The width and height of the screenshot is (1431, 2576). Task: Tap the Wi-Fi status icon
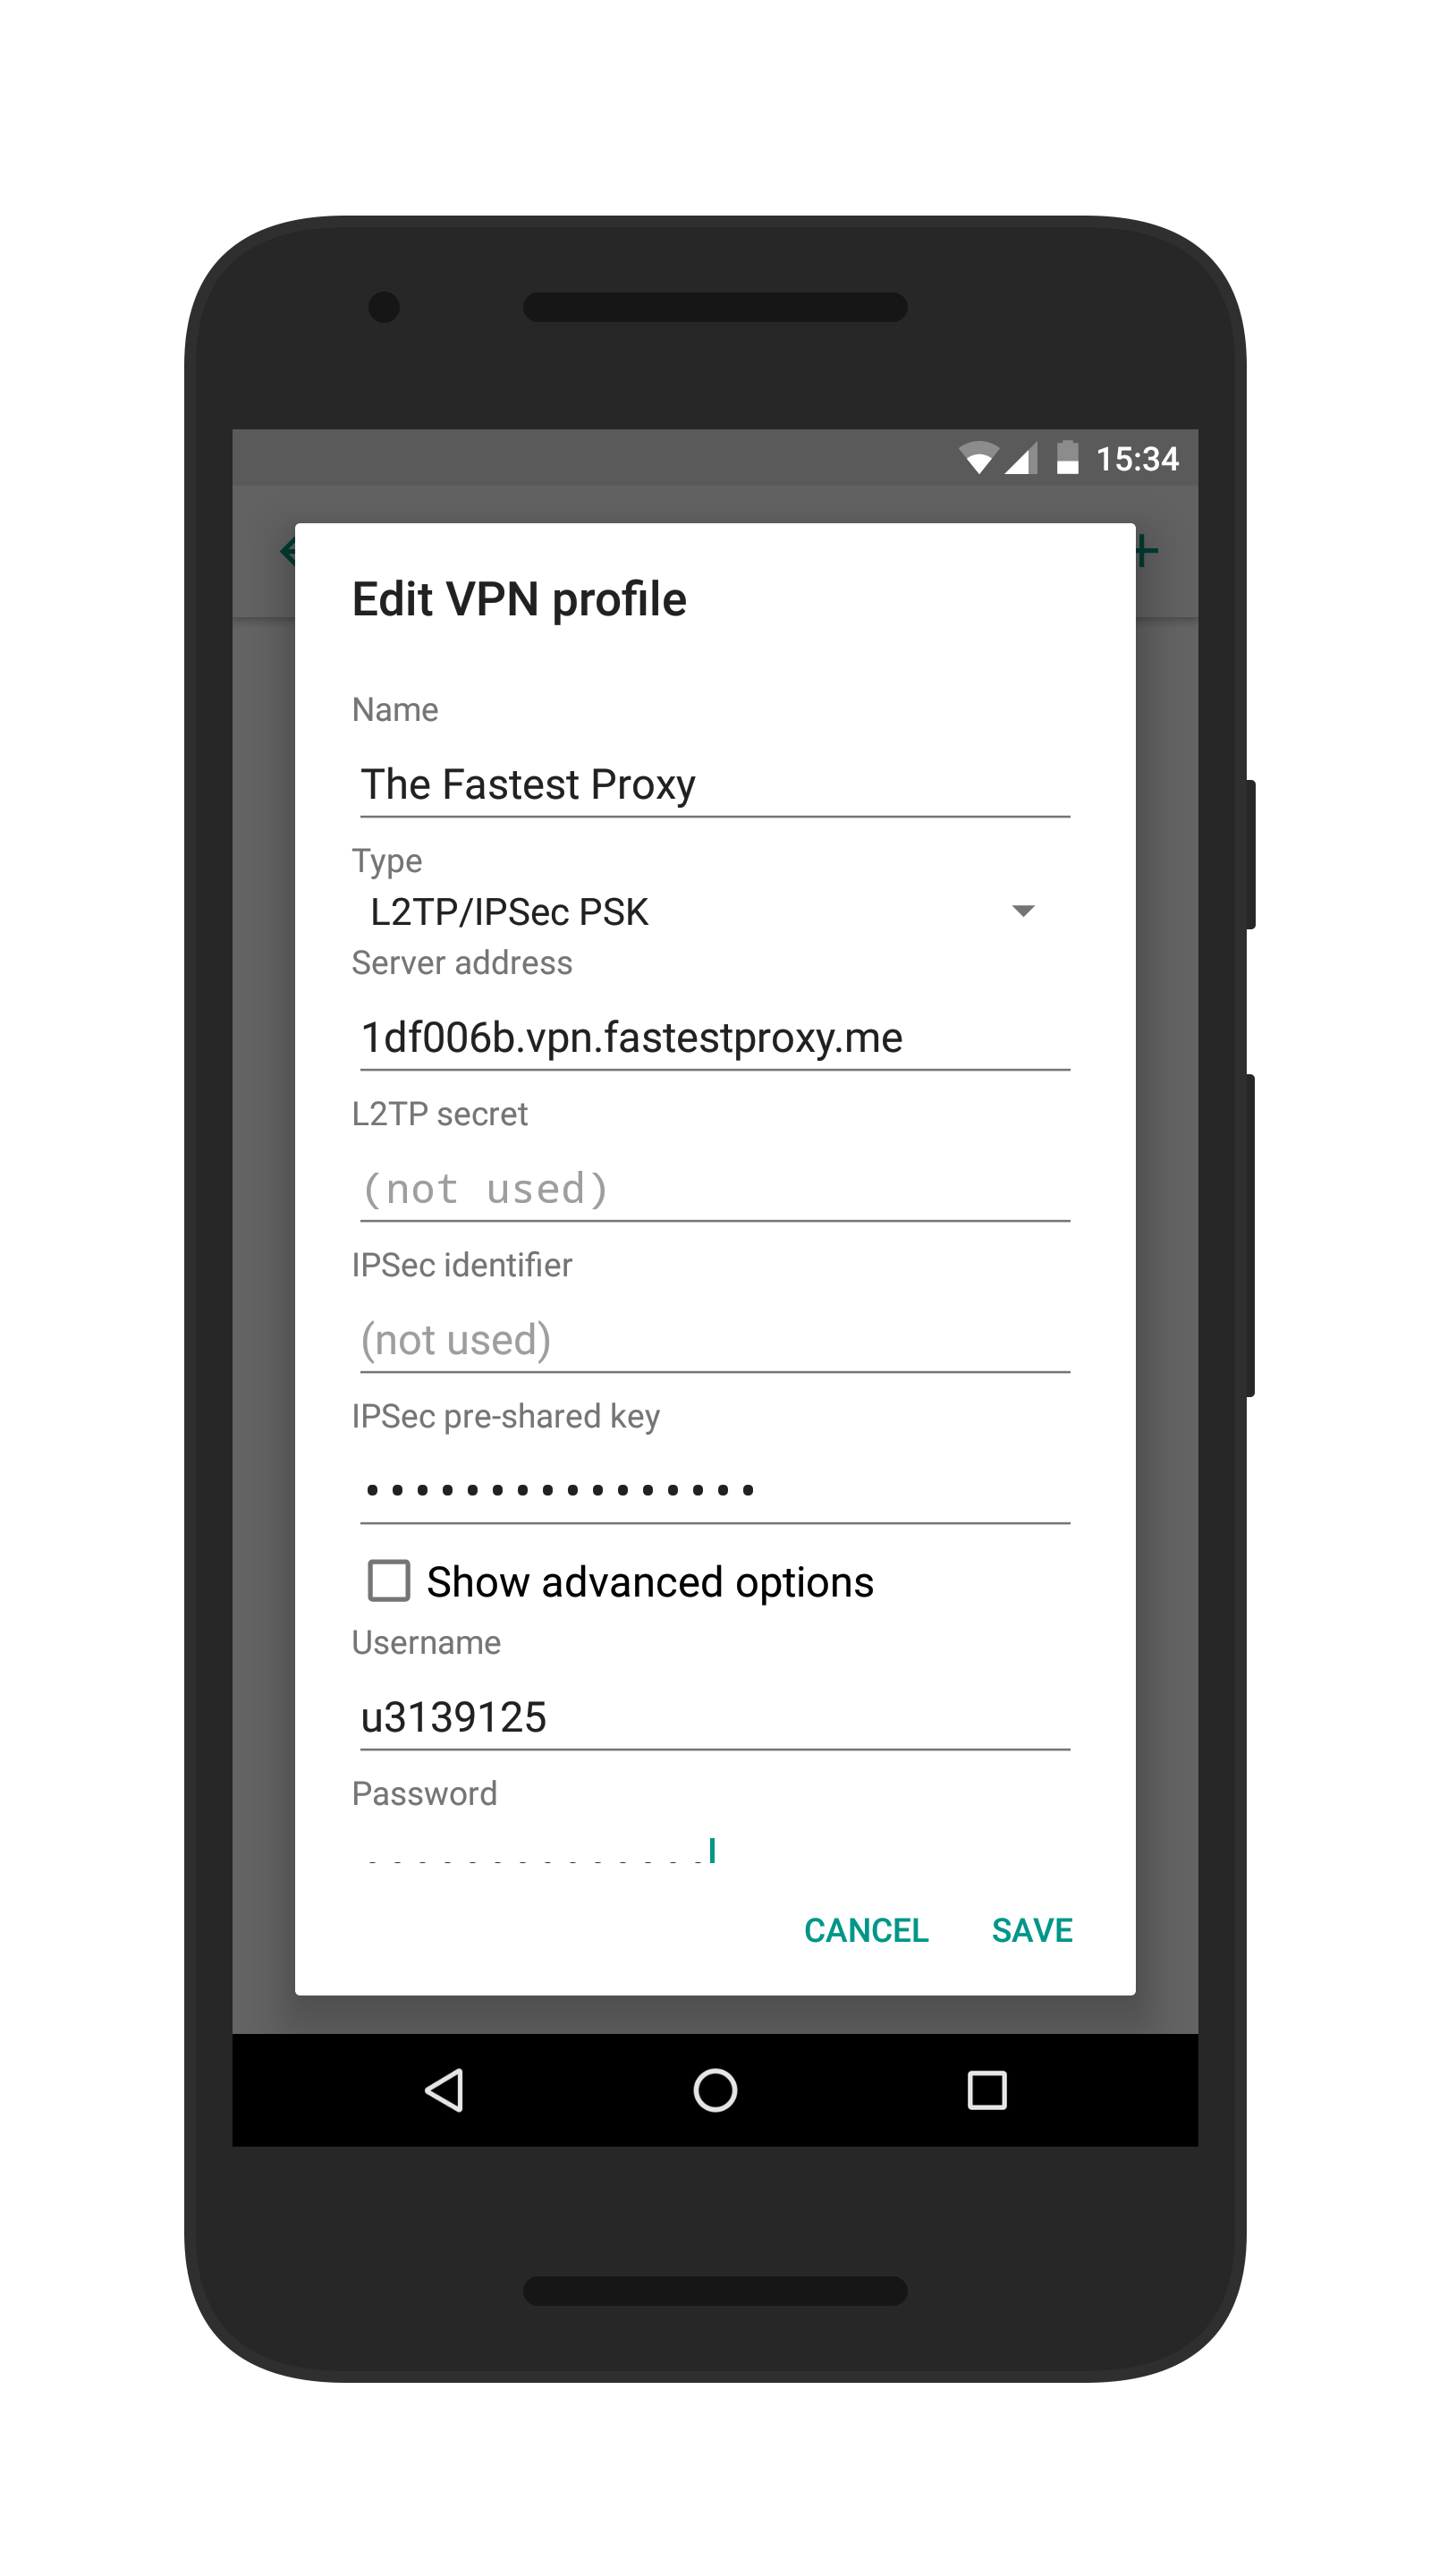pyautogui.click(x=978, y=458)
